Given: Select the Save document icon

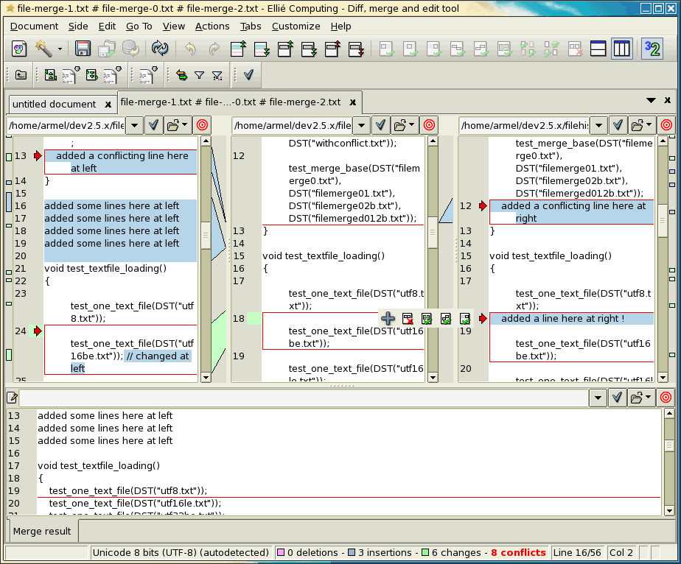Looking at the screenshot, I should [x=83, y=49].
